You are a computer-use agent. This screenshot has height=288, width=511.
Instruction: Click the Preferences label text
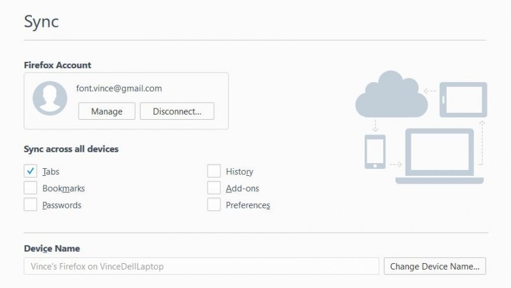tap(248, 205)
